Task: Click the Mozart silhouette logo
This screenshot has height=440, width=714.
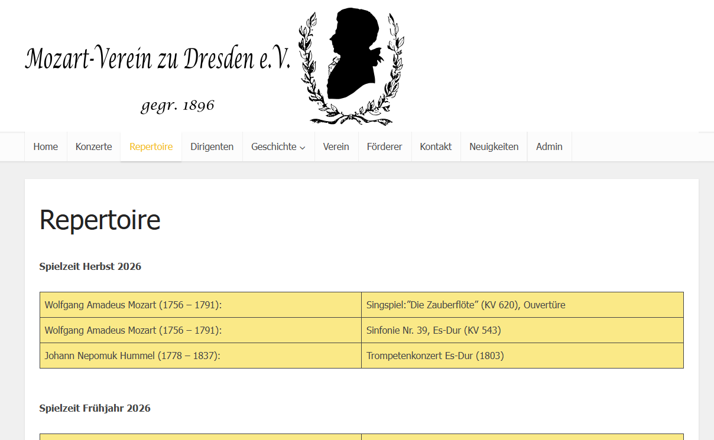Action: (x=352, y=66)
